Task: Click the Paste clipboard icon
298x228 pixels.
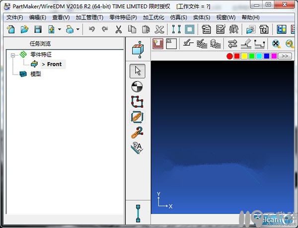Action: (146, 29)
